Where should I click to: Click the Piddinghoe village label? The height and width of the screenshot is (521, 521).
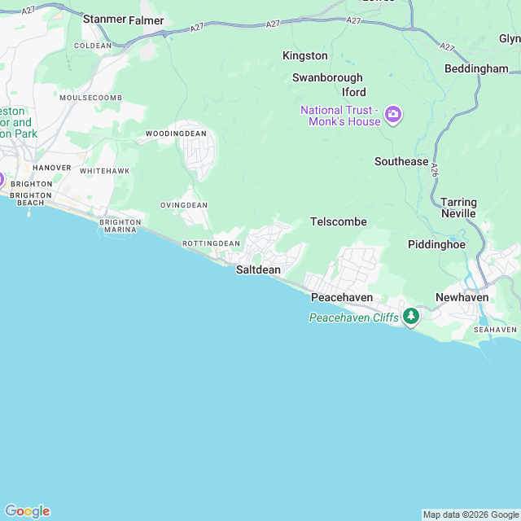tap(436, 244)
